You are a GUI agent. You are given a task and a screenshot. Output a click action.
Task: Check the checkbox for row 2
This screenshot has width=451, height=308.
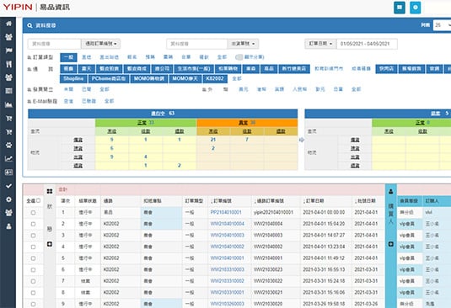coord(33,224)
